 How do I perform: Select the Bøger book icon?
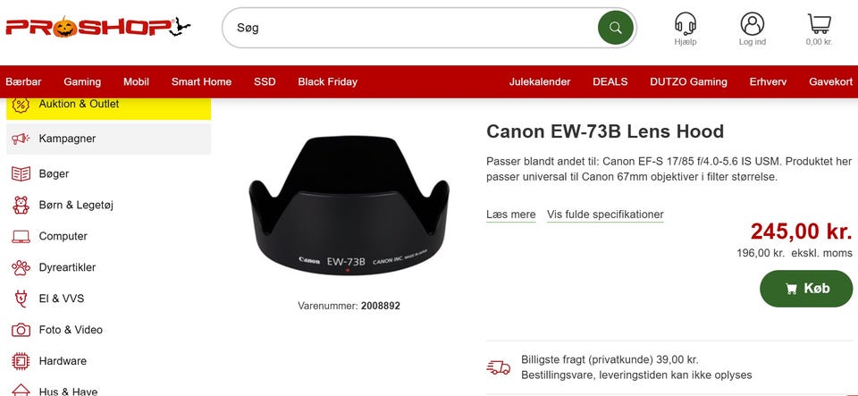(x=21, y=174)
